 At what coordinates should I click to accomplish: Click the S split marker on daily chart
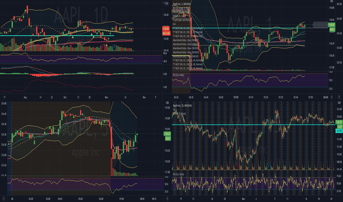point(24,47)
